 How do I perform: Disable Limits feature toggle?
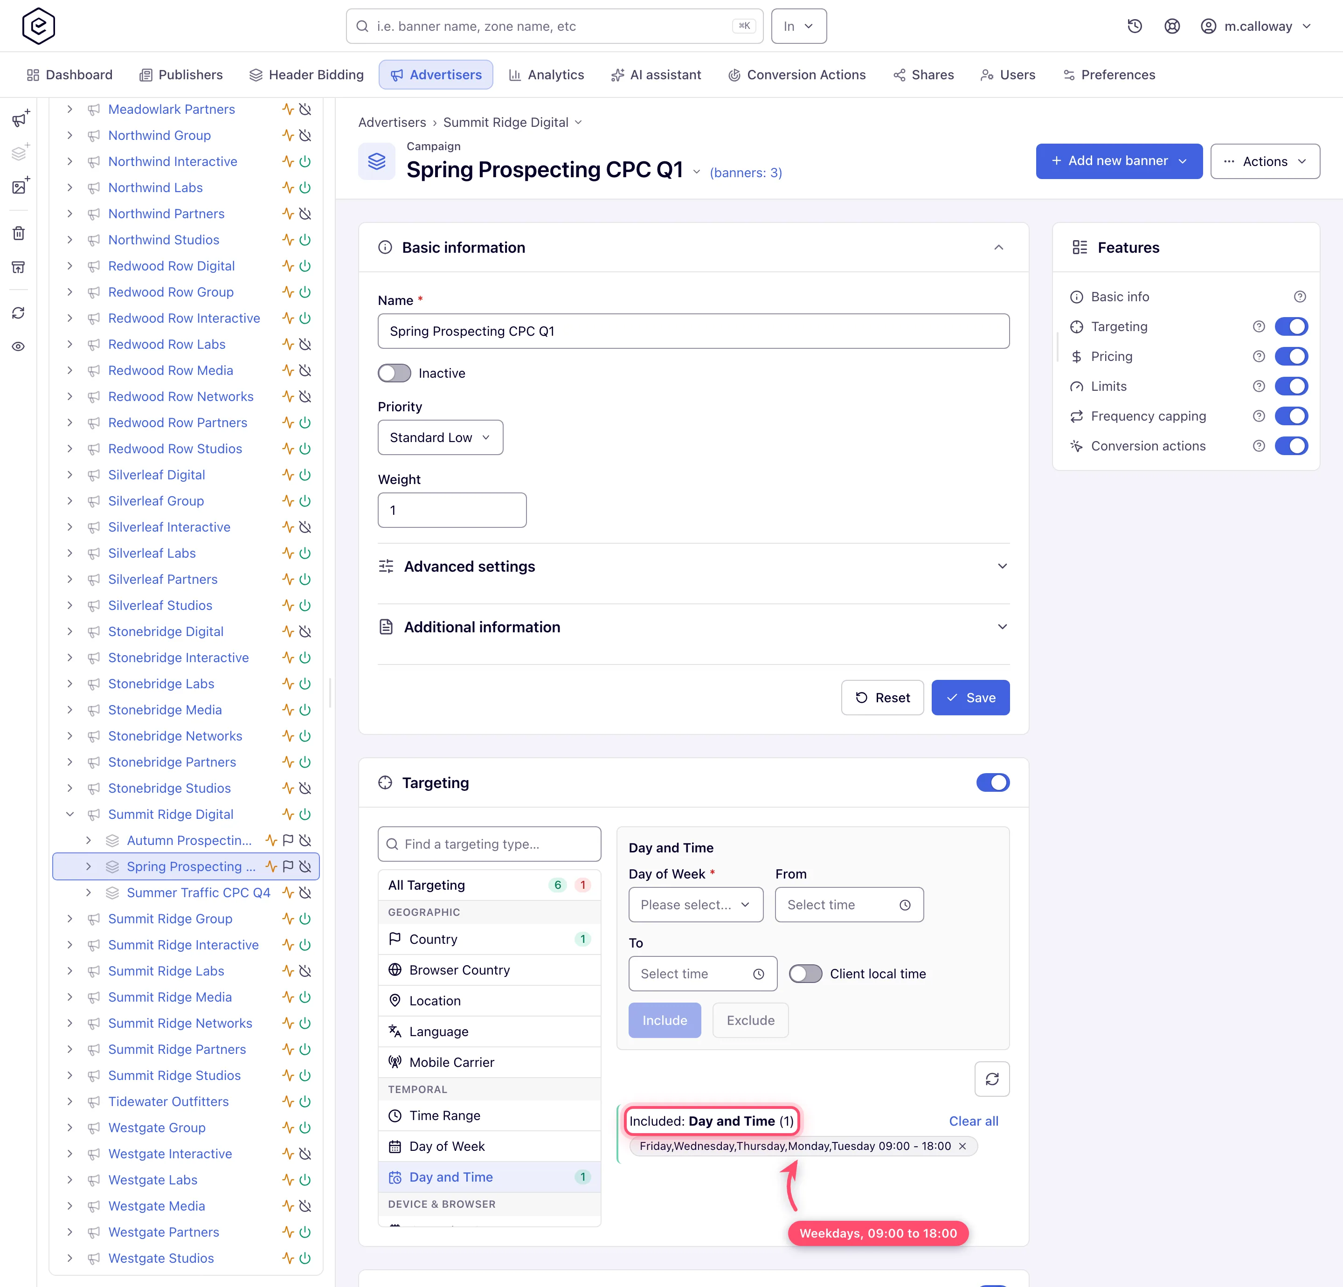[1291, 387]
